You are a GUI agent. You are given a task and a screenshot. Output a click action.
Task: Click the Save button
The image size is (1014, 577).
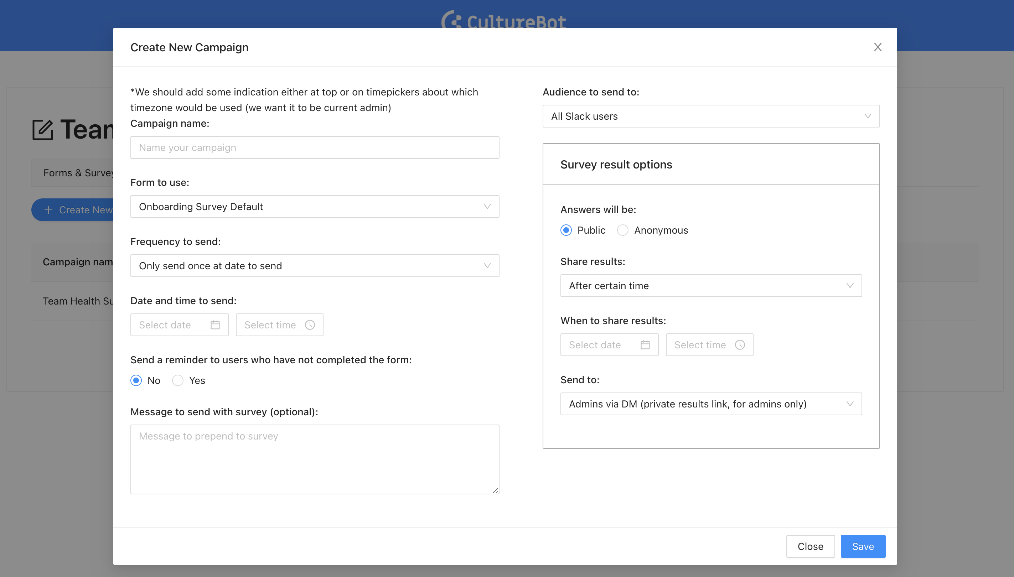863,546
